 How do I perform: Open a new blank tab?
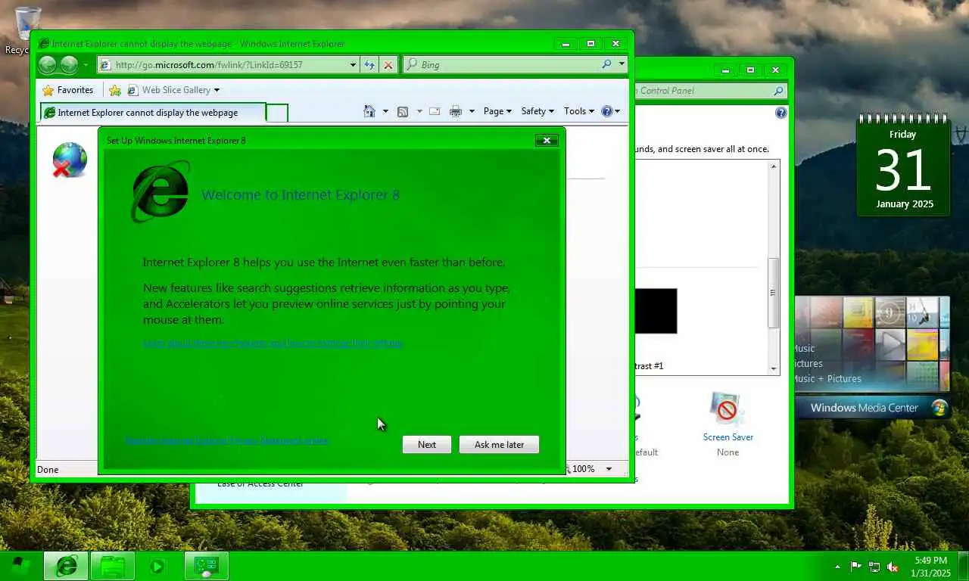(x=278, y=113)
